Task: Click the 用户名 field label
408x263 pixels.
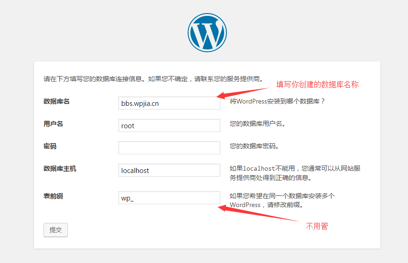Action: pyautogui.click(x=53, y=124)
